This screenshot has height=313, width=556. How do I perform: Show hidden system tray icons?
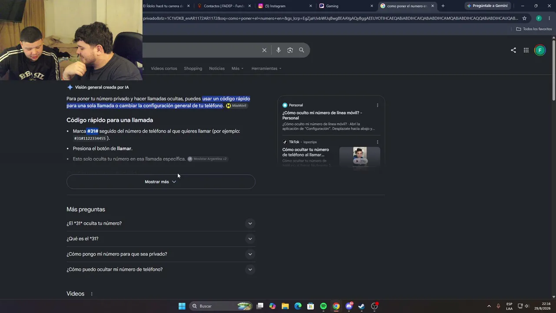click(489, 306)
